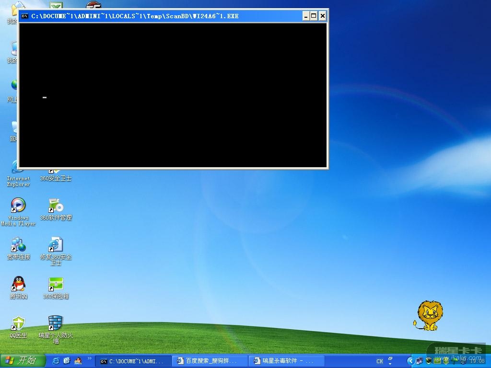Click the 开始 Start button
This screenshot has width=491, height=368.
click(x=22, y=361)
